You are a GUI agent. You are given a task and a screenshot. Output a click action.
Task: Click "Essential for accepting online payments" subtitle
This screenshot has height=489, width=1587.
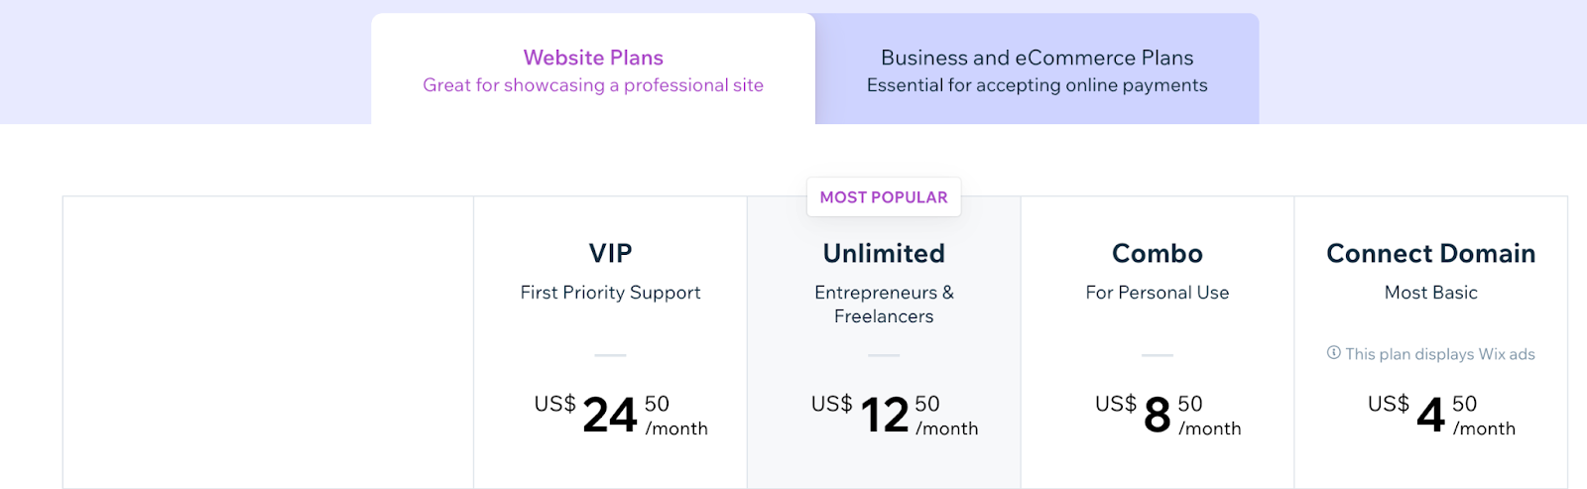(1037, 85)
